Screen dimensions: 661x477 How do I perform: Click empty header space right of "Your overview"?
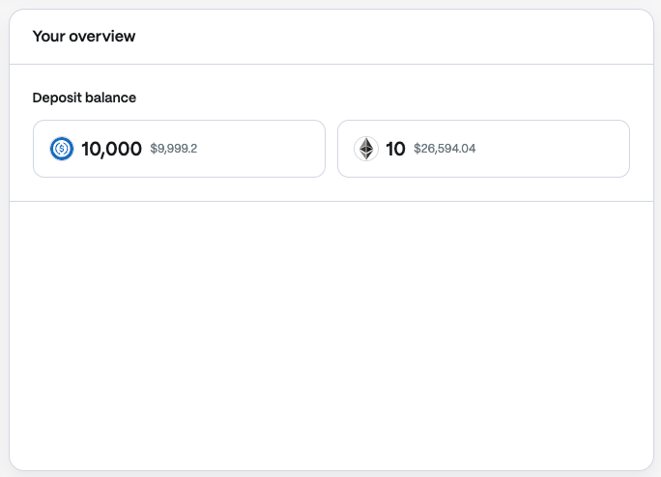pos(387,37)
